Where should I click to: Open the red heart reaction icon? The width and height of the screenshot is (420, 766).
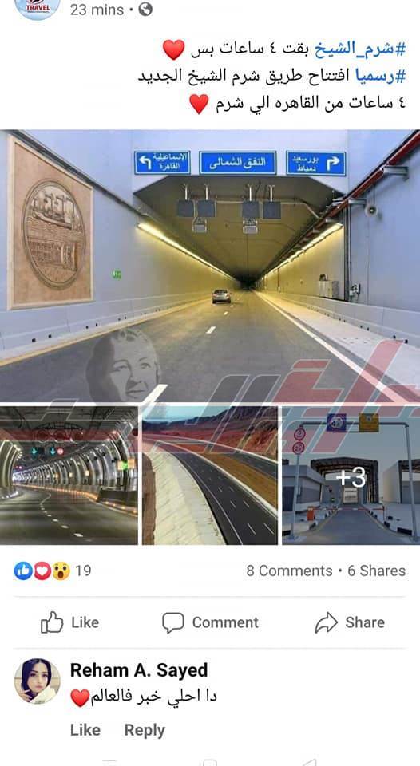click(42, 571)
